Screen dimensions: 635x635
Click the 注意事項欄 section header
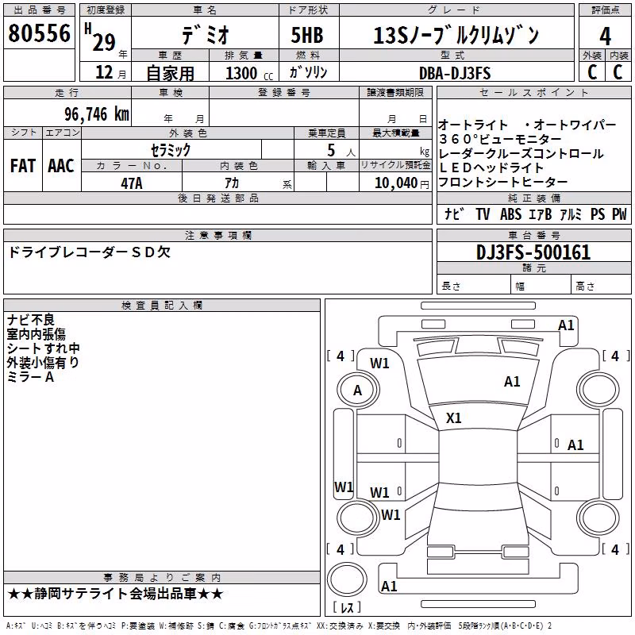point(217,235)
